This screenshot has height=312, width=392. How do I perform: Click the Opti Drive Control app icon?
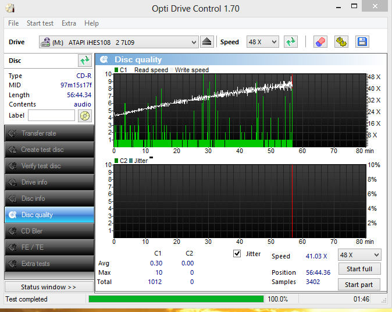point(10,8)
